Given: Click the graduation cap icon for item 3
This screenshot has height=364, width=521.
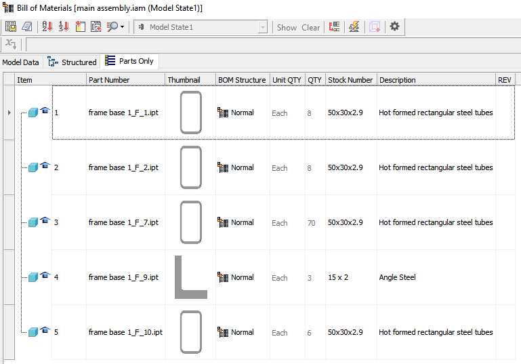Looking at the screenshot, I should pyautogui.click(x=45, y=220).
